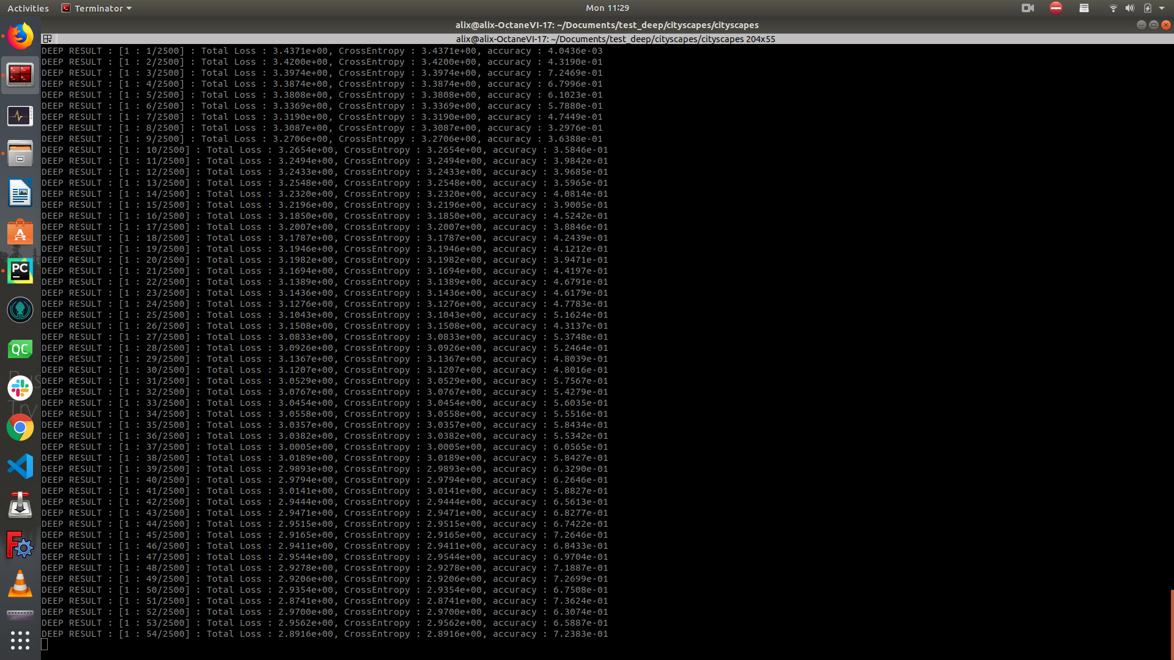This screenshot has width=1174, height=660.
Task: Open Firefox from the dock
Action: pyautogui.click(x=20, y=36)
